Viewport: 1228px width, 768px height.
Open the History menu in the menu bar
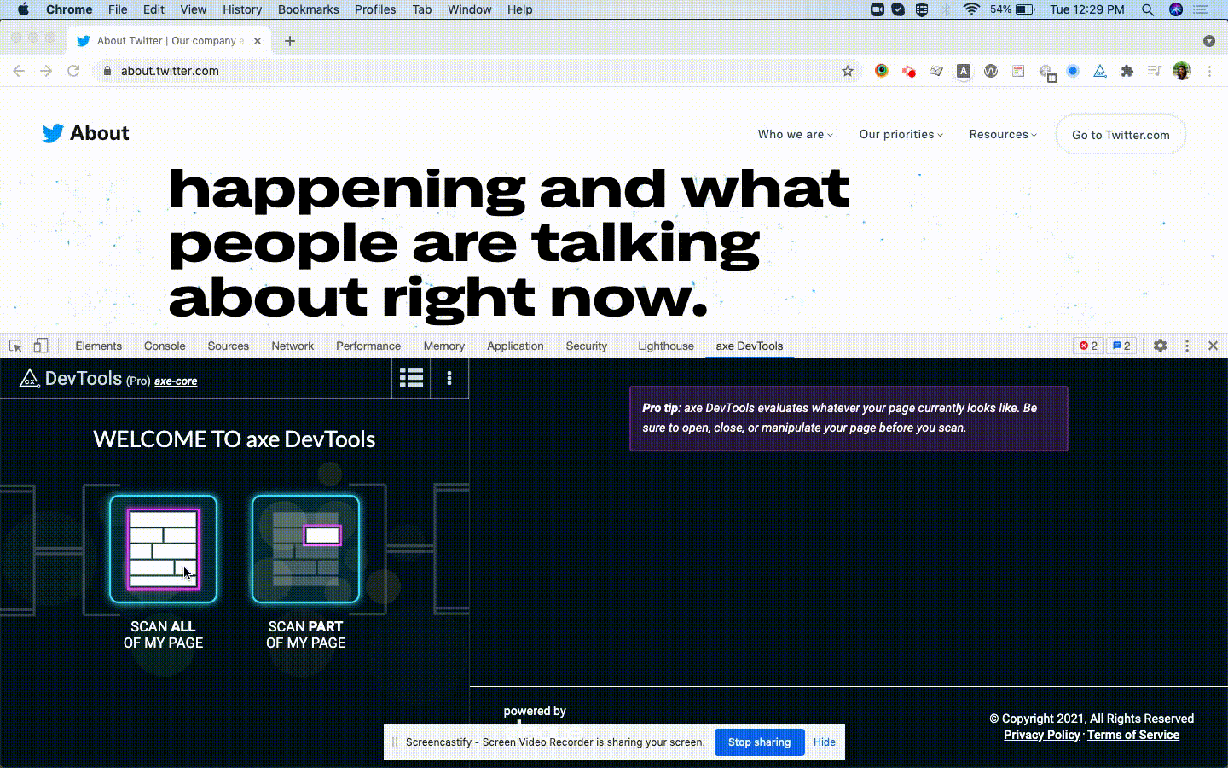tap(242, 9)
